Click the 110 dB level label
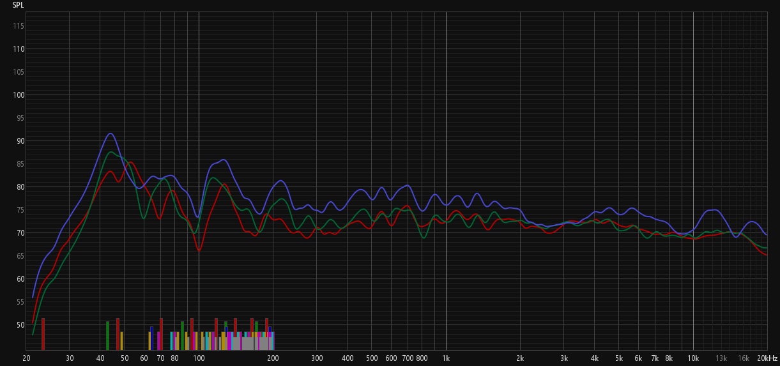Image resolution: width=780 pixels, height=366 pixels. tap(19, 49)
